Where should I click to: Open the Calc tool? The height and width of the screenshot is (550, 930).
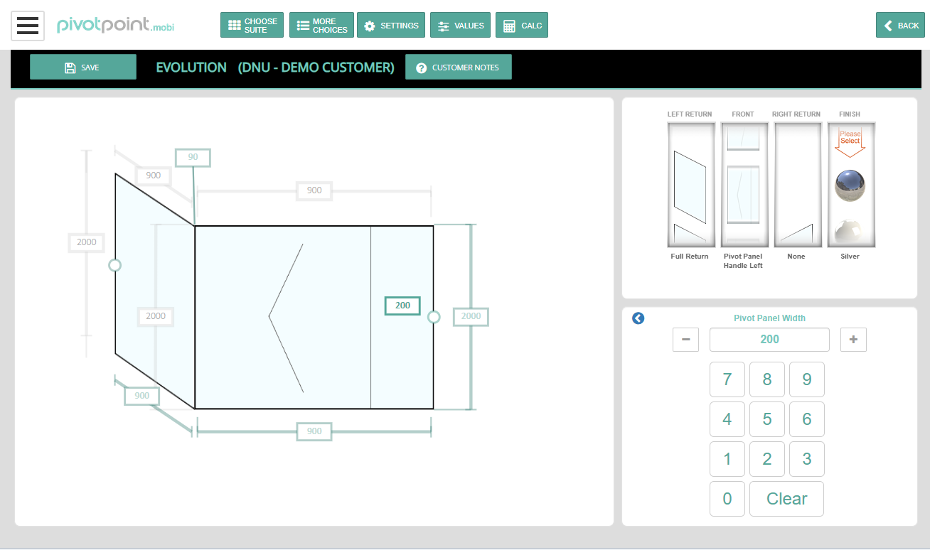[x=521, y=25]
